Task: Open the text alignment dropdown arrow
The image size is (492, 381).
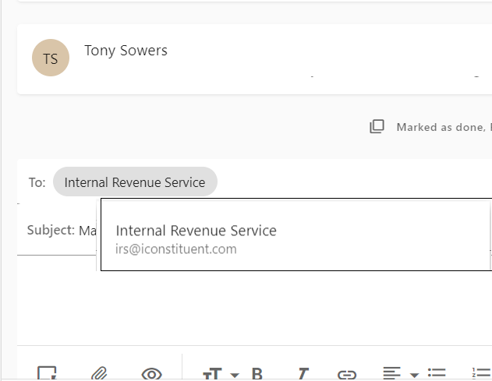Action: (414, 375)
